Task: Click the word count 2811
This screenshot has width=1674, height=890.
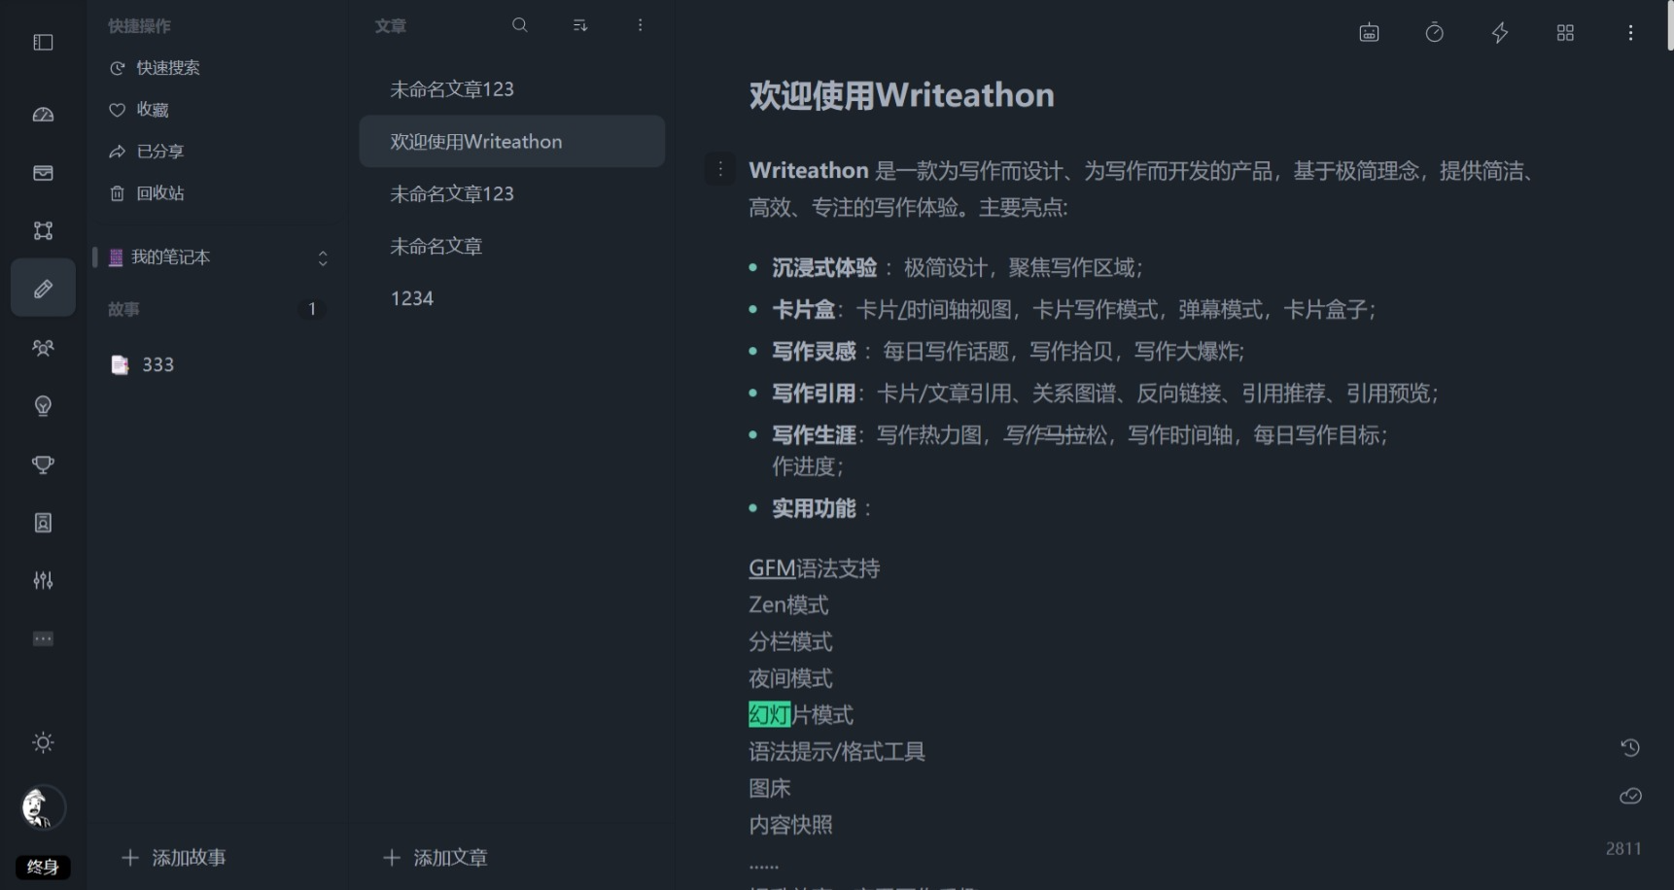Action: [x=1623, y=848]
